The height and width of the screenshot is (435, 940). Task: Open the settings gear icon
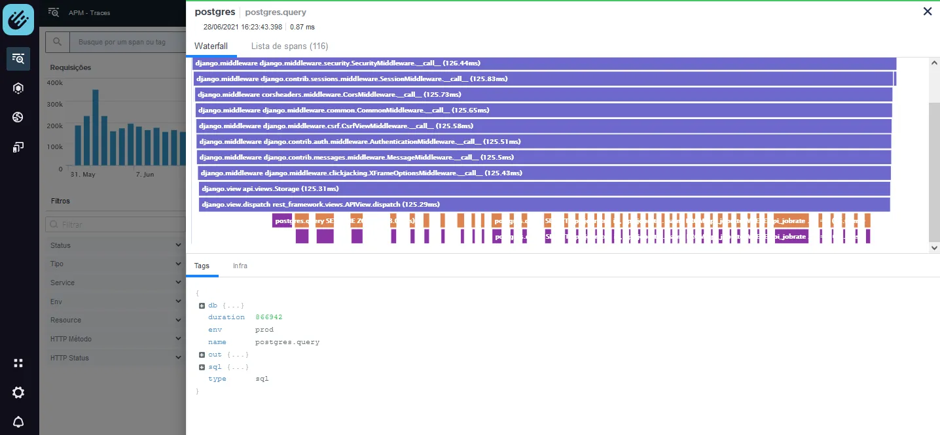point(18,392)
